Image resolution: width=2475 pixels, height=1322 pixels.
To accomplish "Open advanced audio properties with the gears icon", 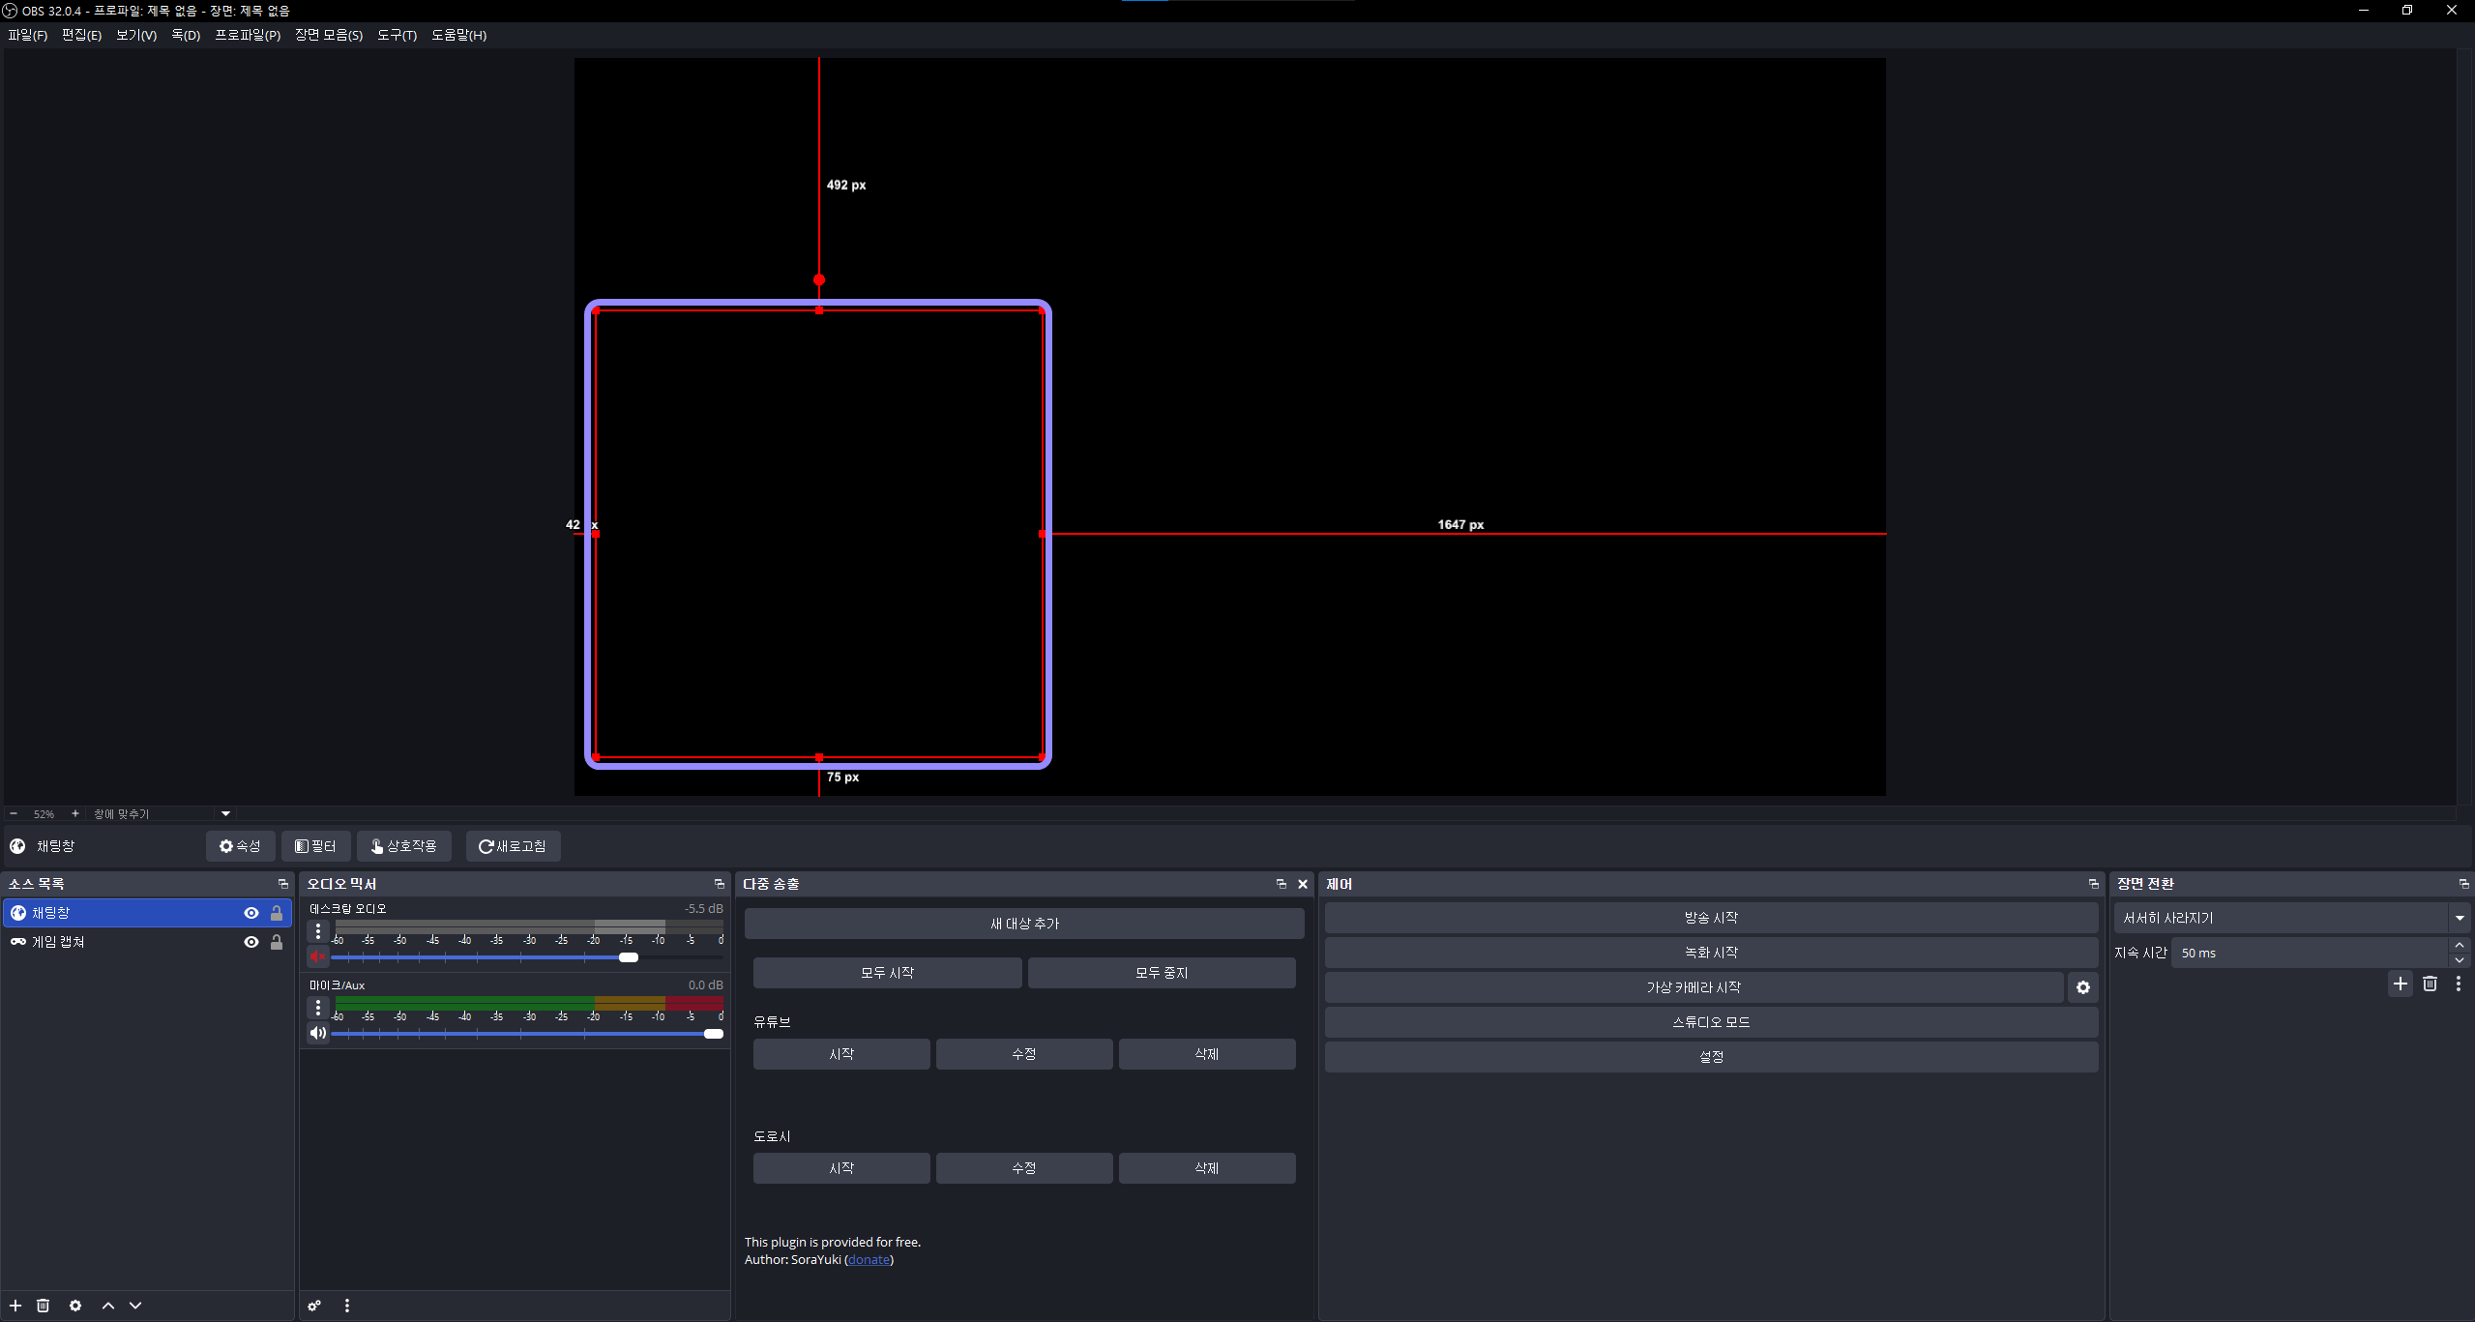I will [314, 1306].
